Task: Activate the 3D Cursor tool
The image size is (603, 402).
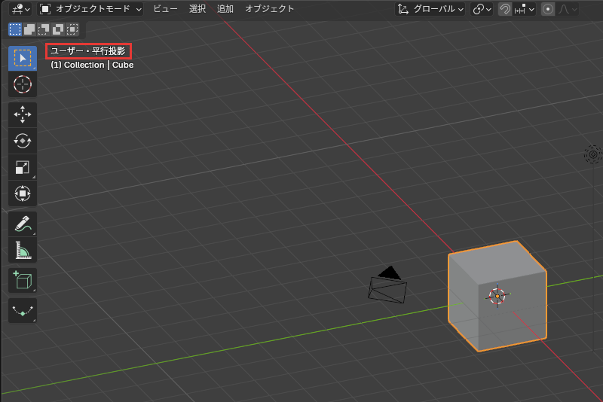Action: tap(23, 84)
